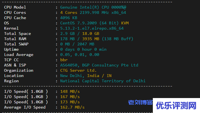Click the bbr TCP CC value
This screenshot has height=113, width=200.
click(x=64, y=60)
